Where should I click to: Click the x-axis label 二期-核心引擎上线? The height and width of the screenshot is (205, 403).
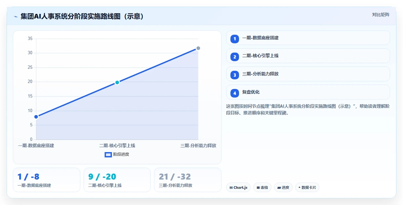click(x=117, y=145)
